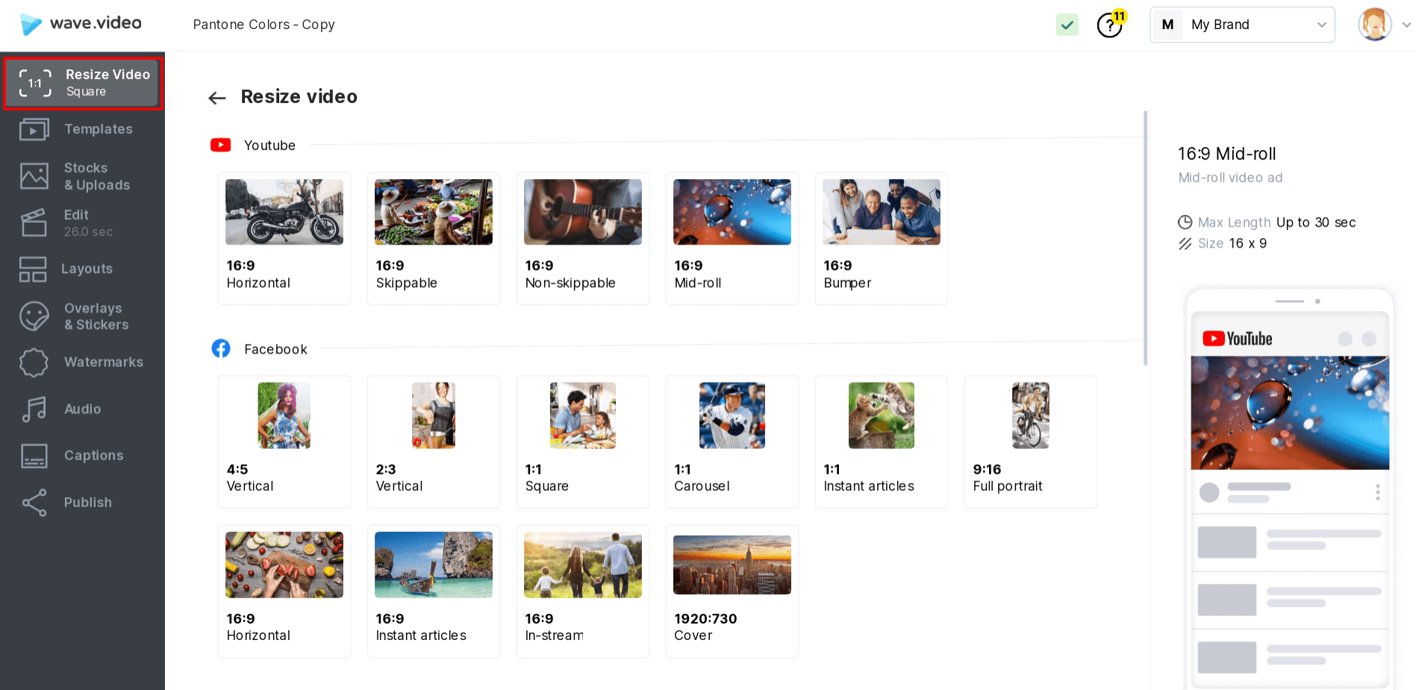
Task: Select YouTube 16:9 Bumper format
Action: 881,238
